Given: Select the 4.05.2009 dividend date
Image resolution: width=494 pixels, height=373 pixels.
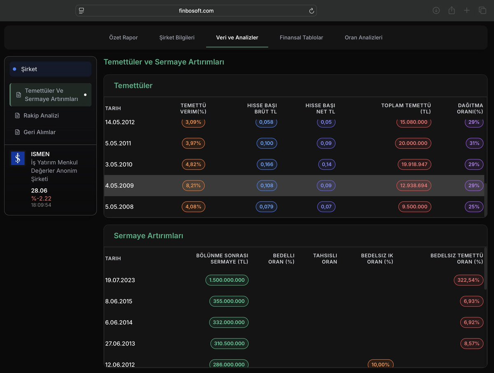Looking at the screenshot, I should [119, 185].
